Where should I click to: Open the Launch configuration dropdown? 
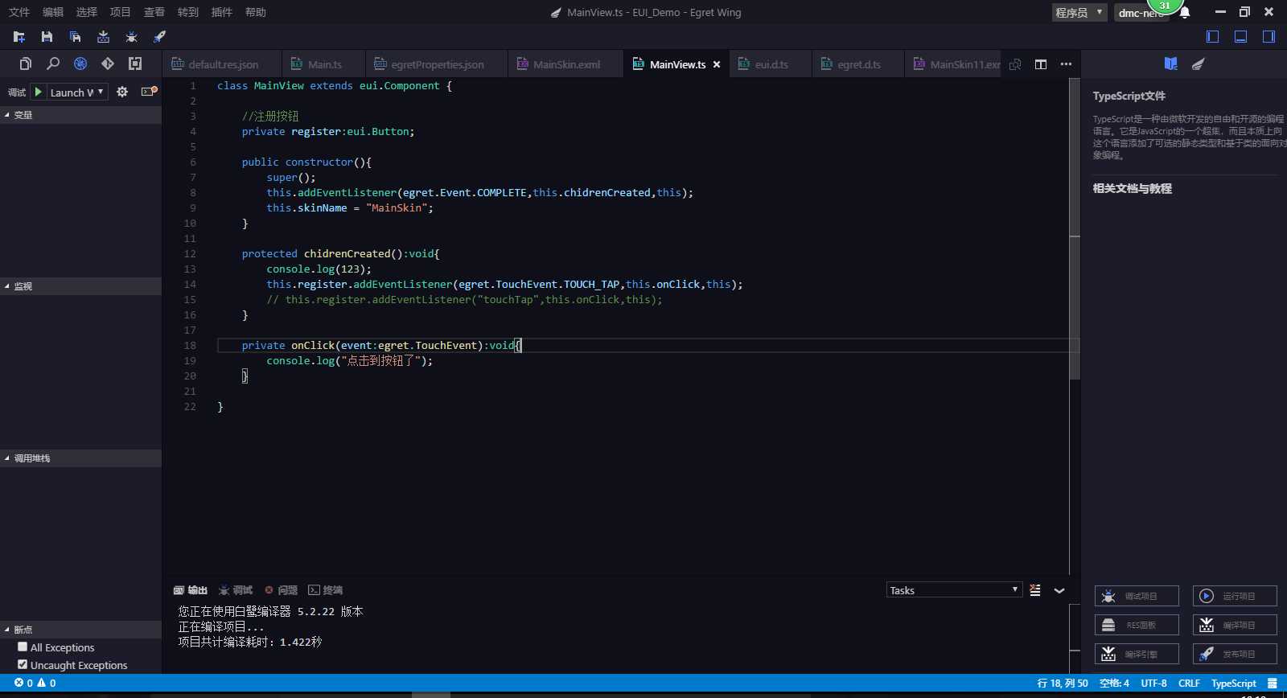pyautogui.click(x=77, y=92)
